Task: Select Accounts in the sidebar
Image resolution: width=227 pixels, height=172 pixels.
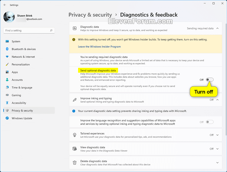Action: coord(17,80)
